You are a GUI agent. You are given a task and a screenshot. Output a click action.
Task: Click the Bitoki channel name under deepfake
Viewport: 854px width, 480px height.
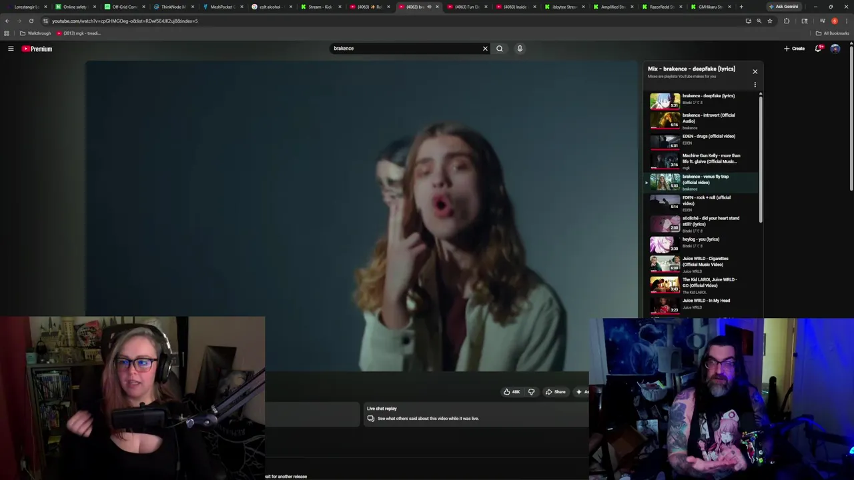point(692,103)
